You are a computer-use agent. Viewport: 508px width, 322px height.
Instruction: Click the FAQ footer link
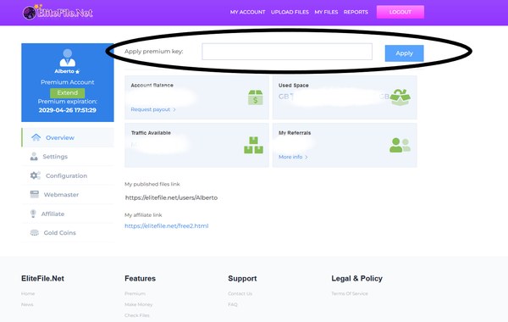pos(233,304)
